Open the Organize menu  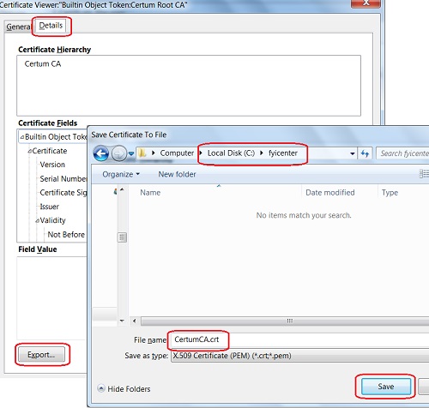click(x=121, y=174)
